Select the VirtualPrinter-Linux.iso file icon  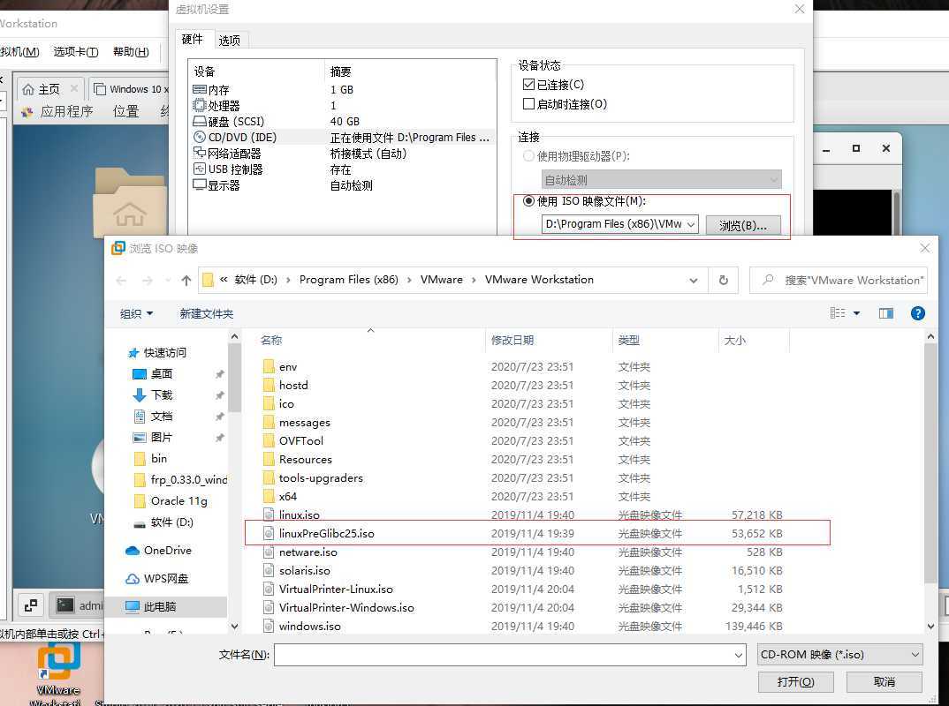(270, 590)
